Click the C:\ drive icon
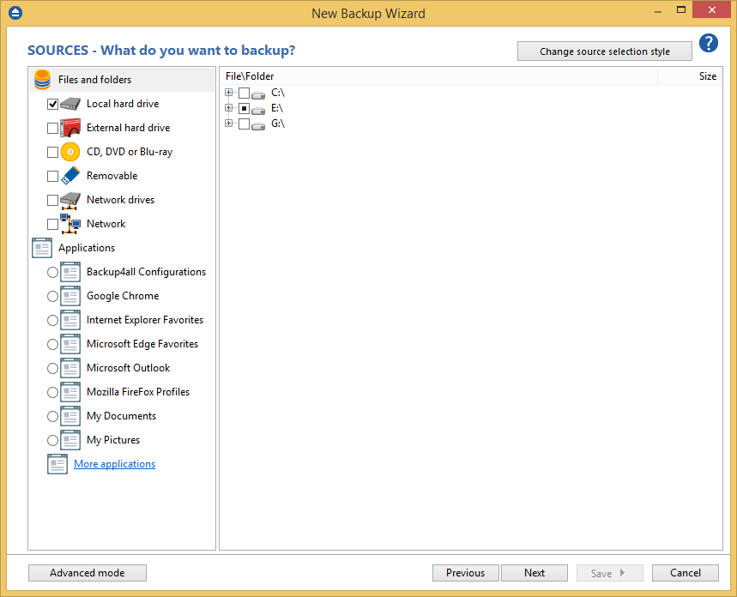The image size is (737, 597). 258,95
